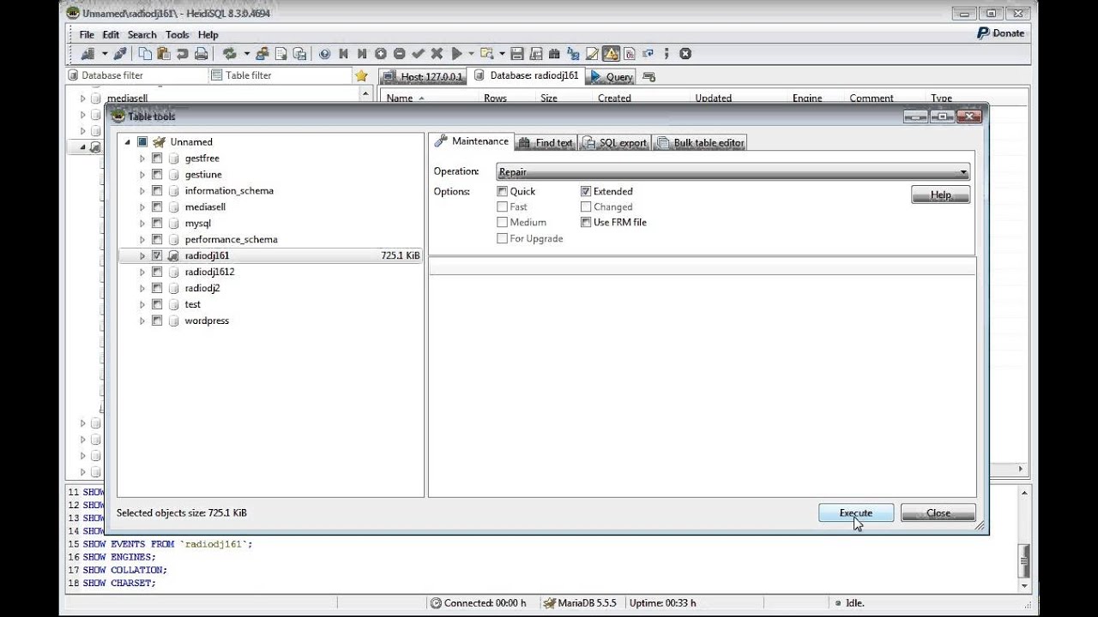Screen dimensions: 1098x617
Task: Expand the mysql database node
Action: 142,224
